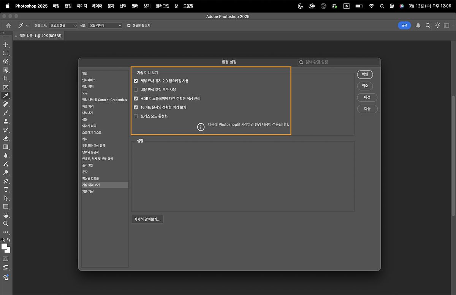Open the notifications bell
The width and height of the screenshot is (456, 295).
point(418,26)
